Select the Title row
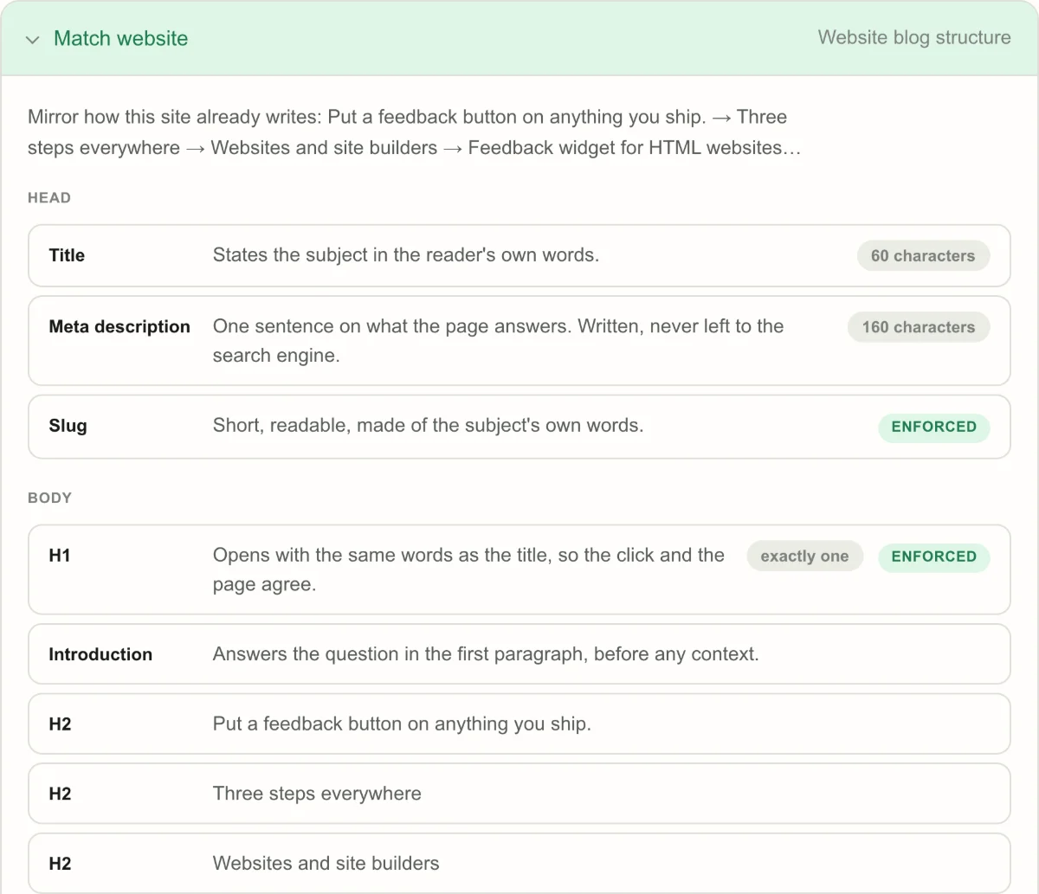 (519, 255)
